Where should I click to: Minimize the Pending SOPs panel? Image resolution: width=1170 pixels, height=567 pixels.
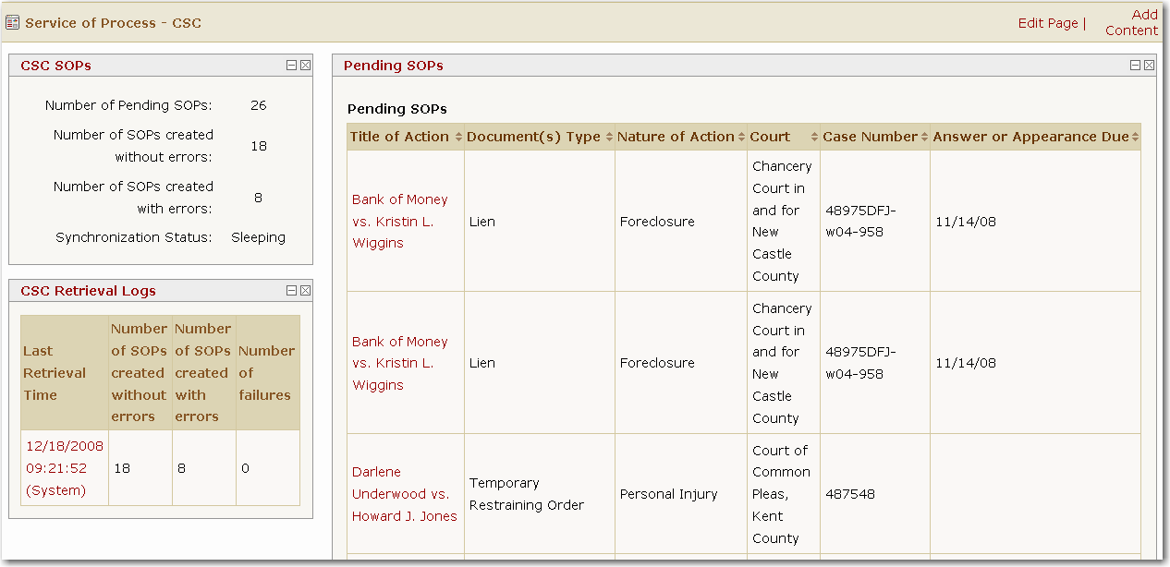1136,66
